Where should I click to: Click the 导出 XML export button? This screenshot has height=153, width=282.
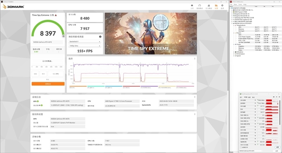(x=56, y=74)
